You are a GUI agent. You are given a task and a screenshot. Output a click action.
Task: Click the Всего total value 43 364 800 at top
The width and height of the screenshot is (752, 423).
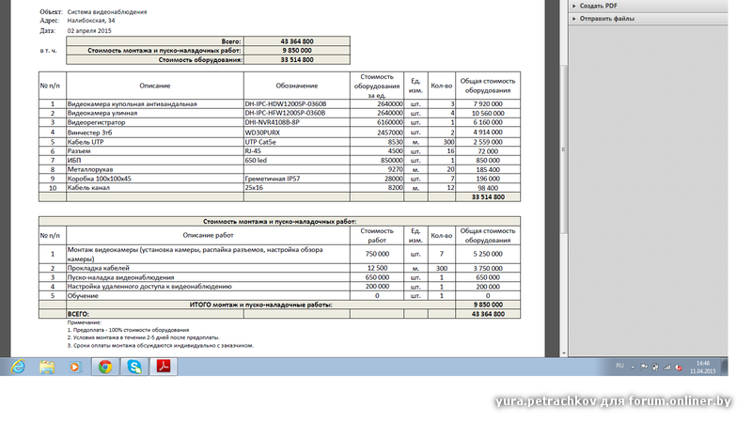pyautogui.click(x=297, y=42)
